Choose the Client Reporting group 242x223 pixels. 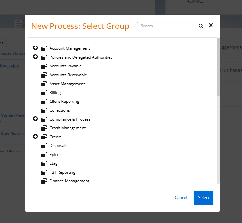[64, 102]
